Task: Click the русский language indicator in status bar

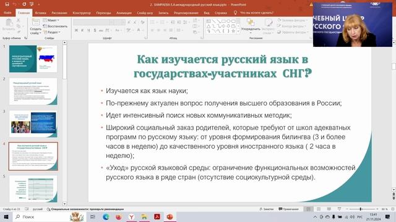Action: [38, 209]
